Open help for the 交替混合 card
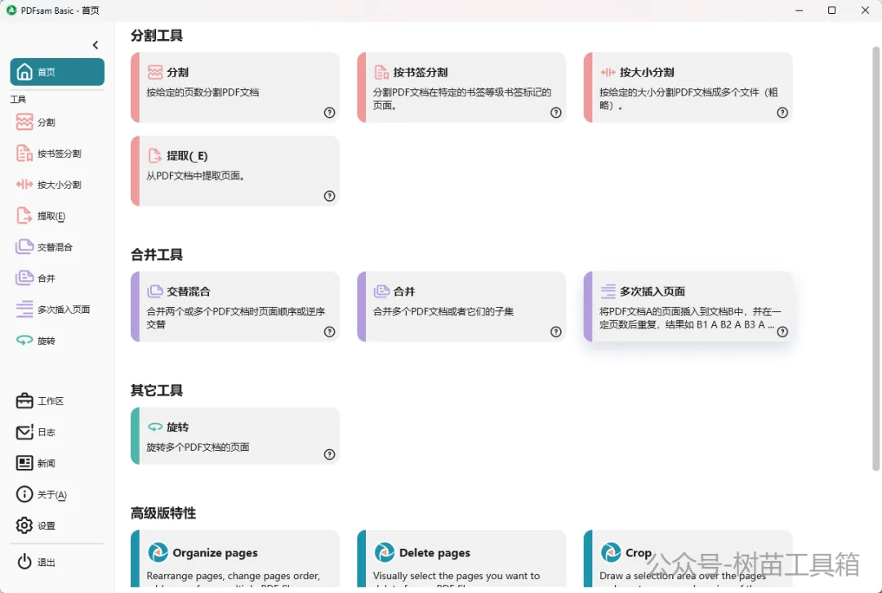 pyautogui.click(x=330, y=332)
